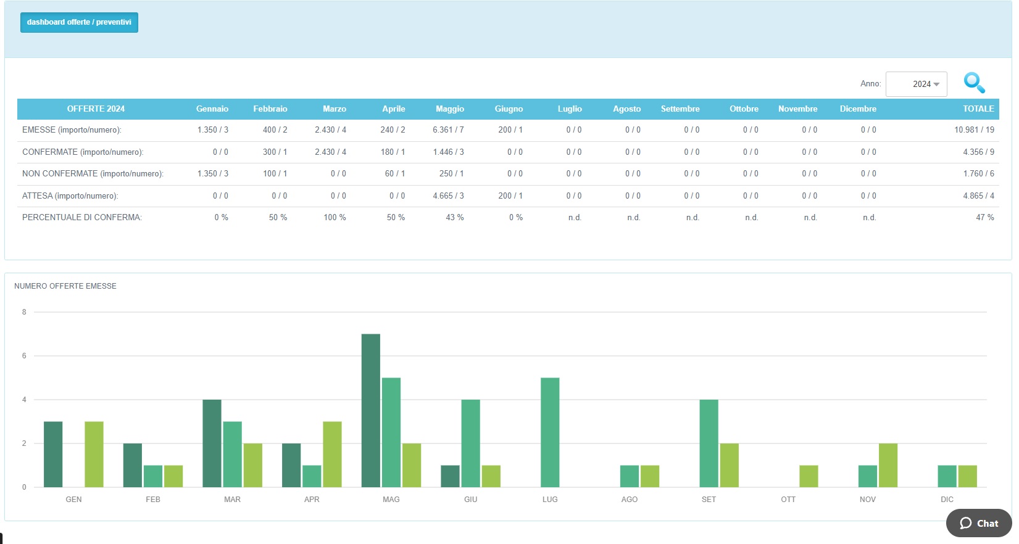The width and height of the screenshot is (1019, 544).
Task: Click the tallest dark green MAG bar
Action: click(371, 410)
